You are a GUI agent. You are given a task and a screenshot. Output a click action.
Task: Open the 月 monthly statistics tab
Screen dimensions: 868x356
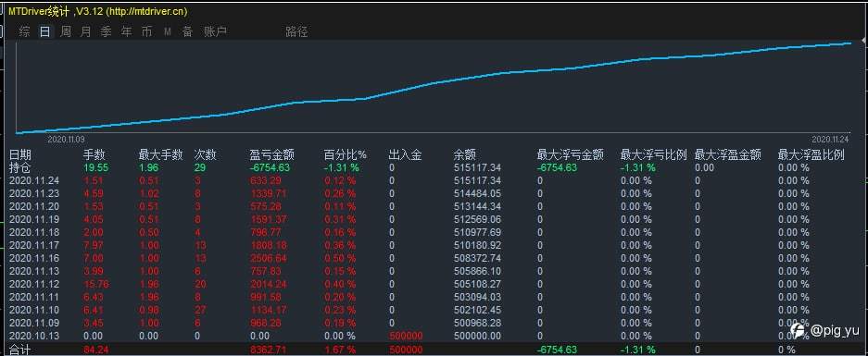tap(85, 31)
